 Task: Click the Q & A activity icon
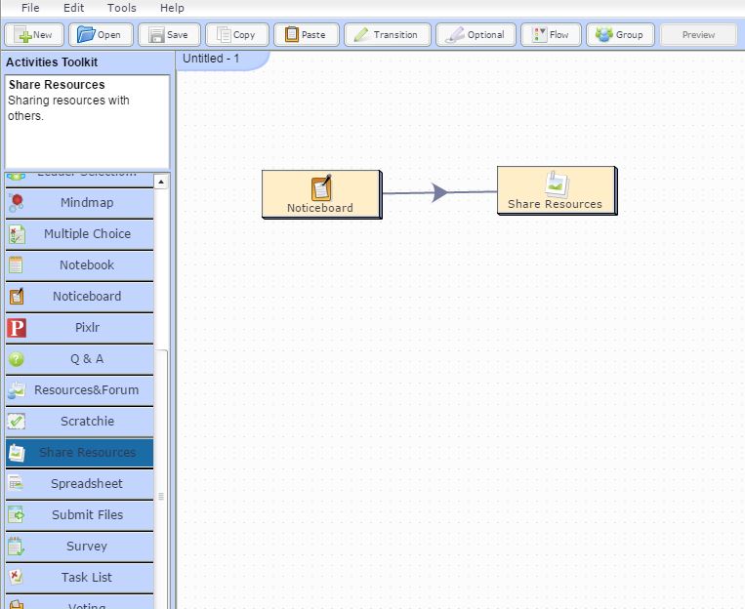click(x=16, y=359)
